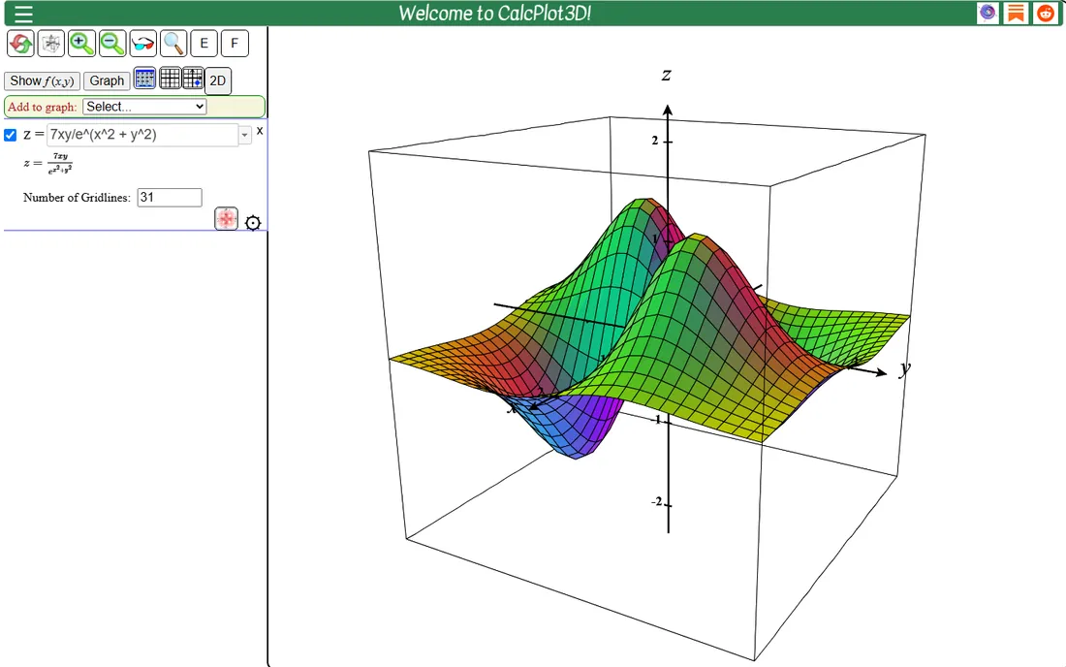Click the Add to graph label
The width and height of the screenshot is (1066, 667).
[42, 107]
